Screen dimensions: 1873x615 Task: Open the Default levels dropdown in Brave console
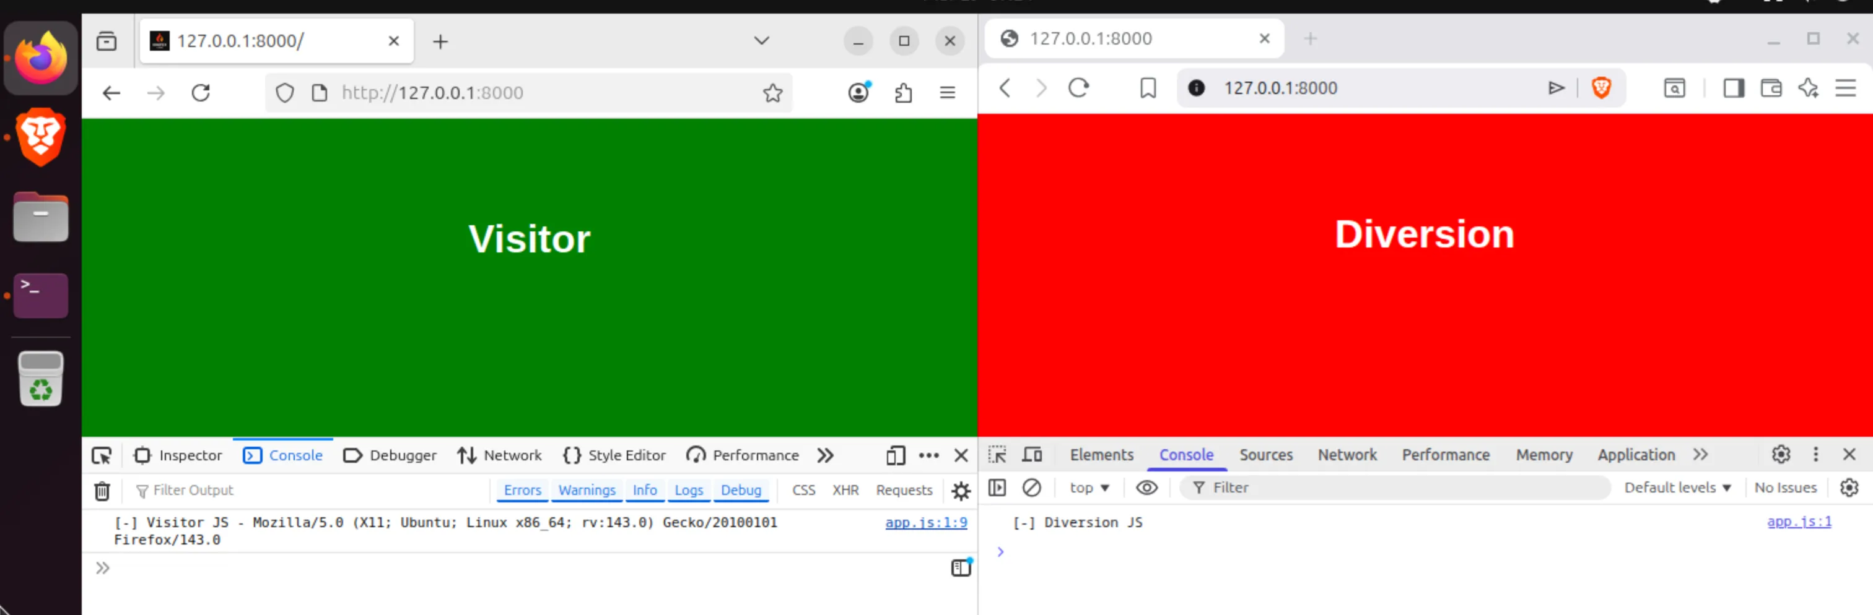coord(1677,487)
